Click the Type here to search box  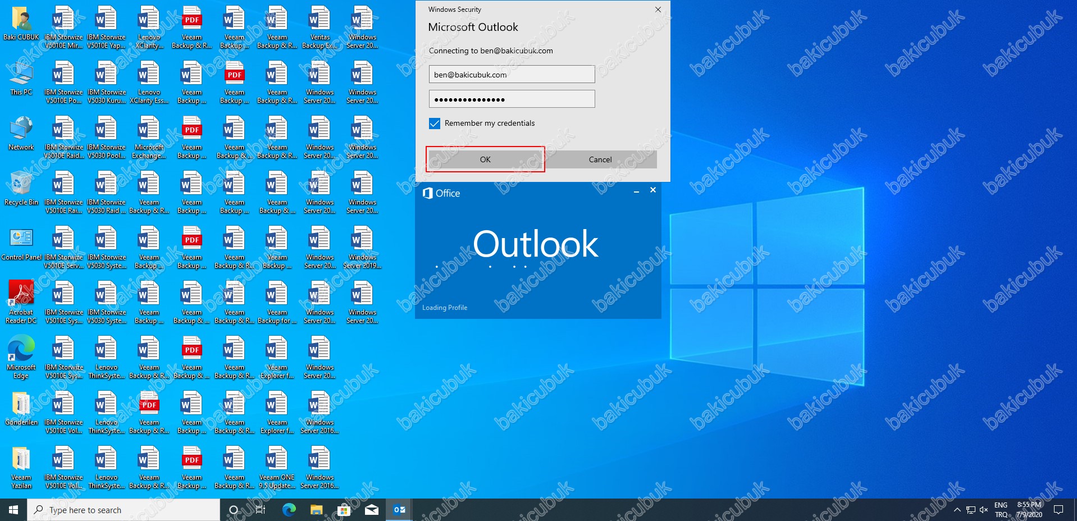[124, 510]
